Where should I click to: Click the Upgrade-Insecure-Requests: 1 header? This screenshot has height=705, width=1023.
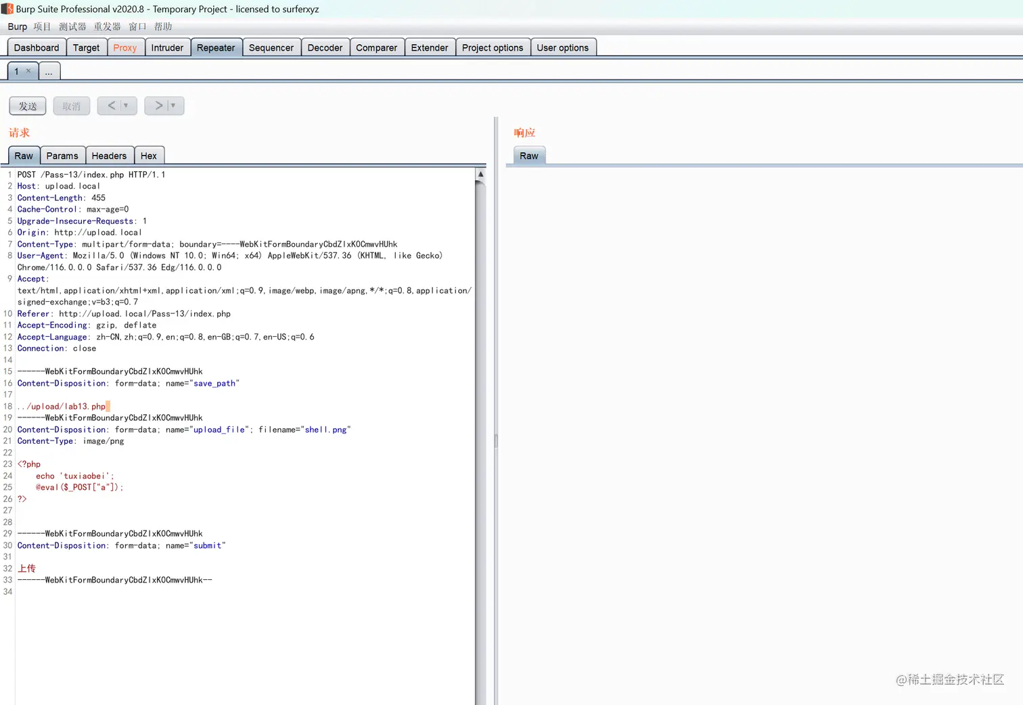[x=82, y=221]
